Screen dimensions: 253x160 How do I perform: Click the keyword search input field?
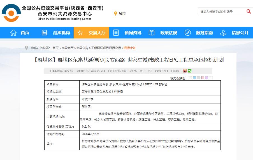(222, 11)
